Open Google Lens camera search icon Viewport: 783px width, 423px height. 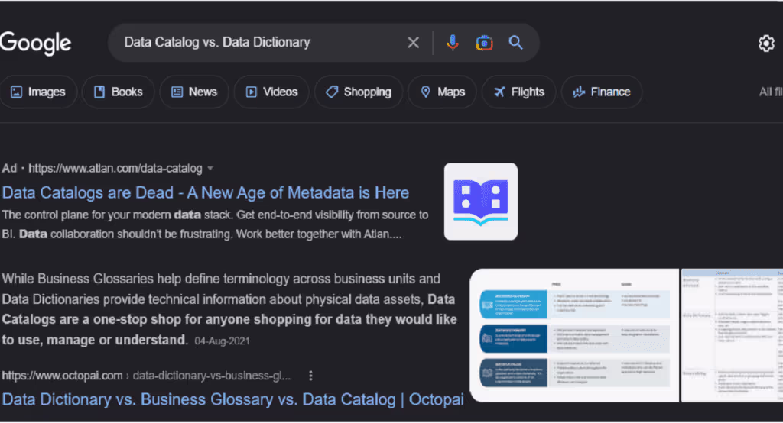coord(484,43)
